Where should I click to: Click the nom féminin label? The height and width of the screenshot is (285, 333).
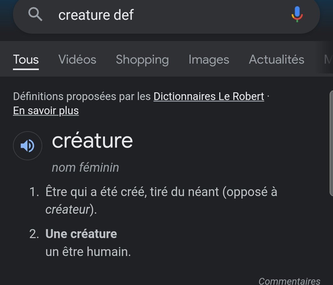coord(85,167)
